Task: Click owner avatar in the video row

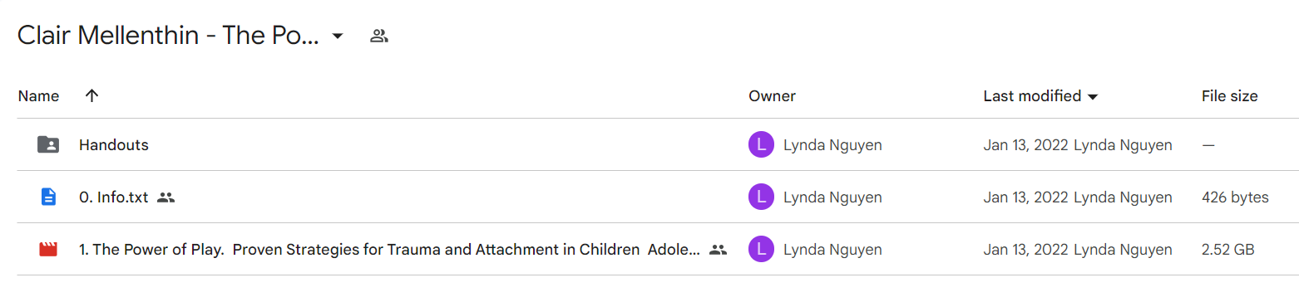Action: click(761, 250)
